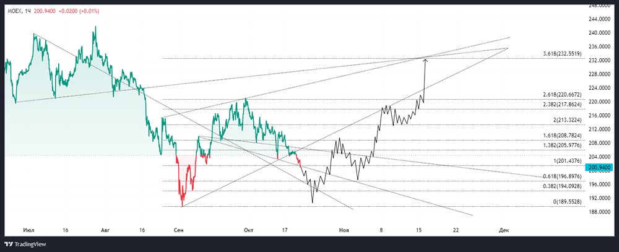
Task: Select the +0.0200 (+0.01%) change value
Action: click(x=79, y=11)
